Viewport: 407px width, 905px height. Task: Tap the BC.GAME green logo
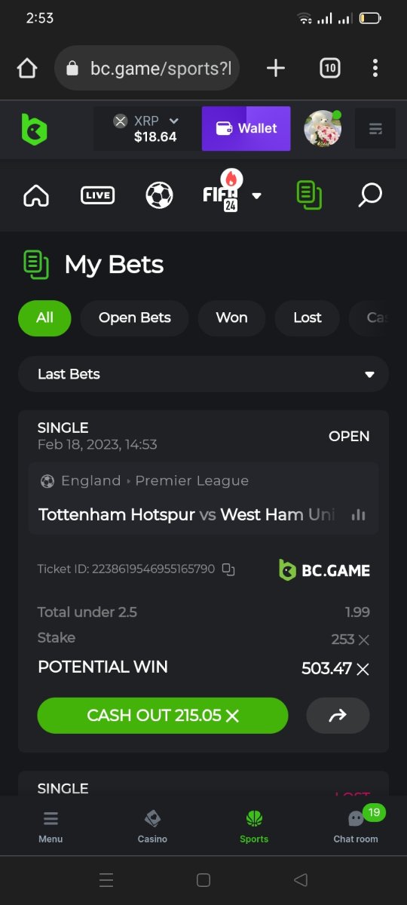click(34, 129)
